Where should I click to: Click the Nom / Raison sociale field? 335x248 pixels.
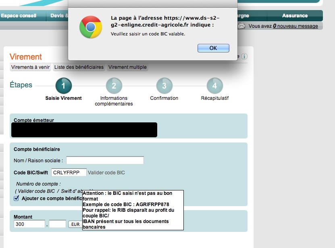click(104, 160)
